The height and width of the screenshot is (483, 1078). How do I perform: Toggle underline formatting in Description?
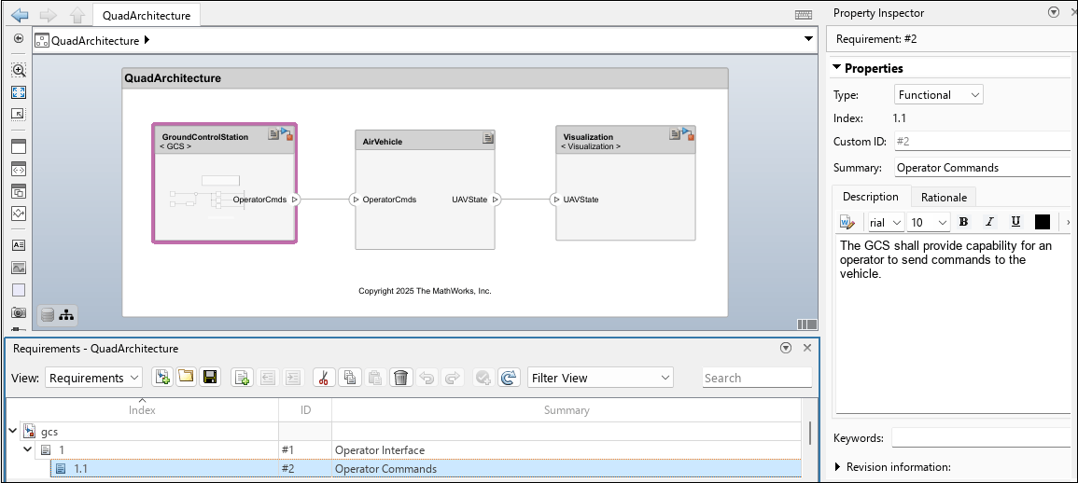(x=1015, y=222)
